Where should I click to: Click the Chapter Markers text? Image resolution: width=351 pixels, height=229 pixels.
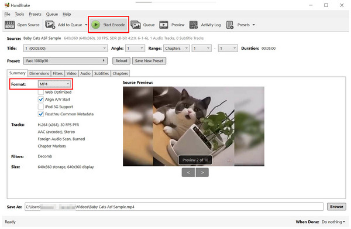coord(51,146)
